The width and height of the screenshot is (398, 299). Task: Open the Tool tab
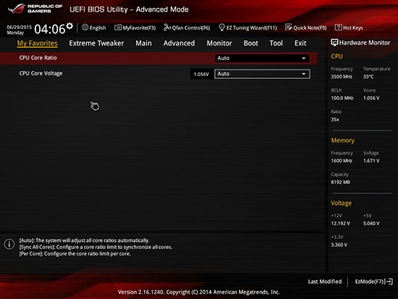276,43
